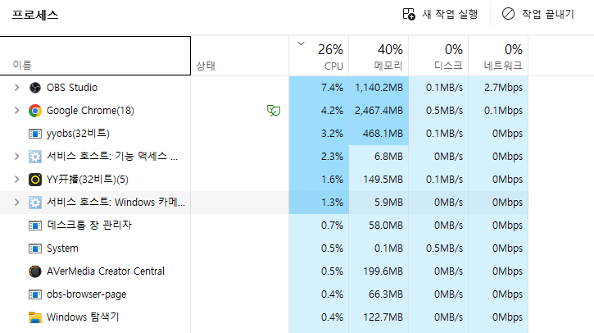Click the AVerMedia Creator Central icon

pyautogui.click(x=35, y=271)
